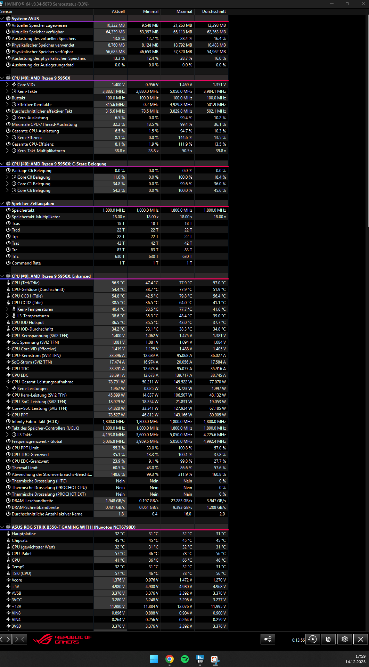This screenshot has height=667, width=369.
Task: Click the clock icon beside Speichertakt
Action: (x=8, y=210)
